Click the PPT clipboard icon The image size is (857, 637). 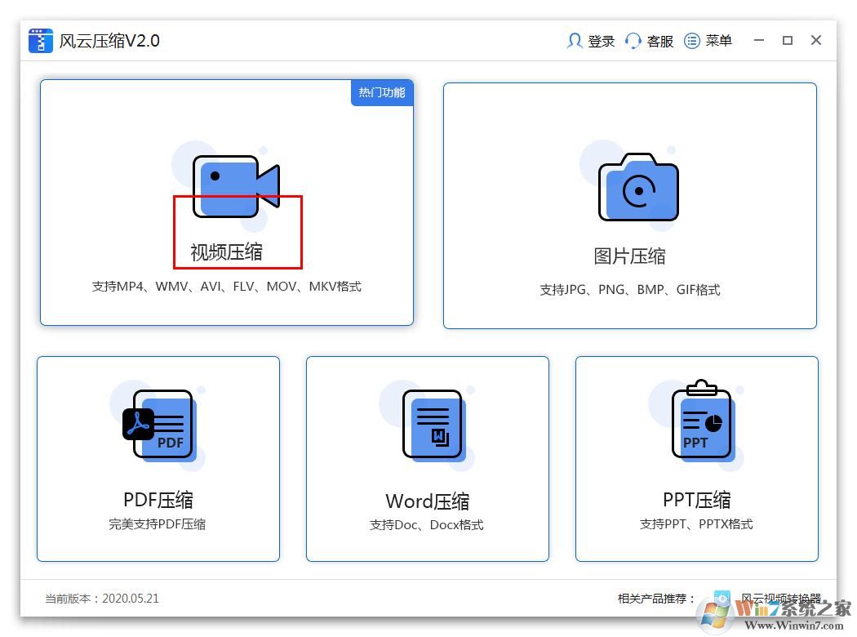pos(702,421)
